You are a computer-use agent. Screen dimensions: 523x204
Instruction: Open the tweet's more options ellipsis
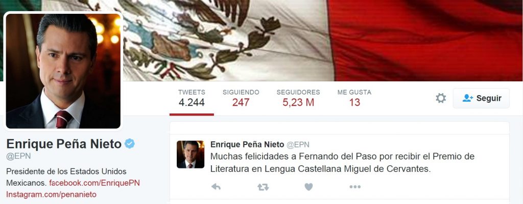coord(355,187)
